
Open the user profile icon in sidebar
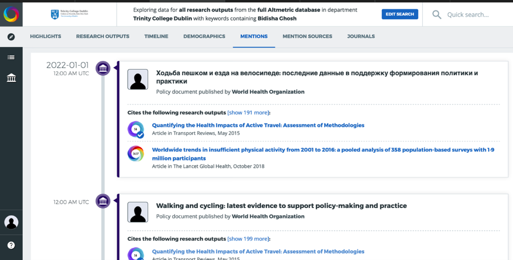click(x=11, y=222)
